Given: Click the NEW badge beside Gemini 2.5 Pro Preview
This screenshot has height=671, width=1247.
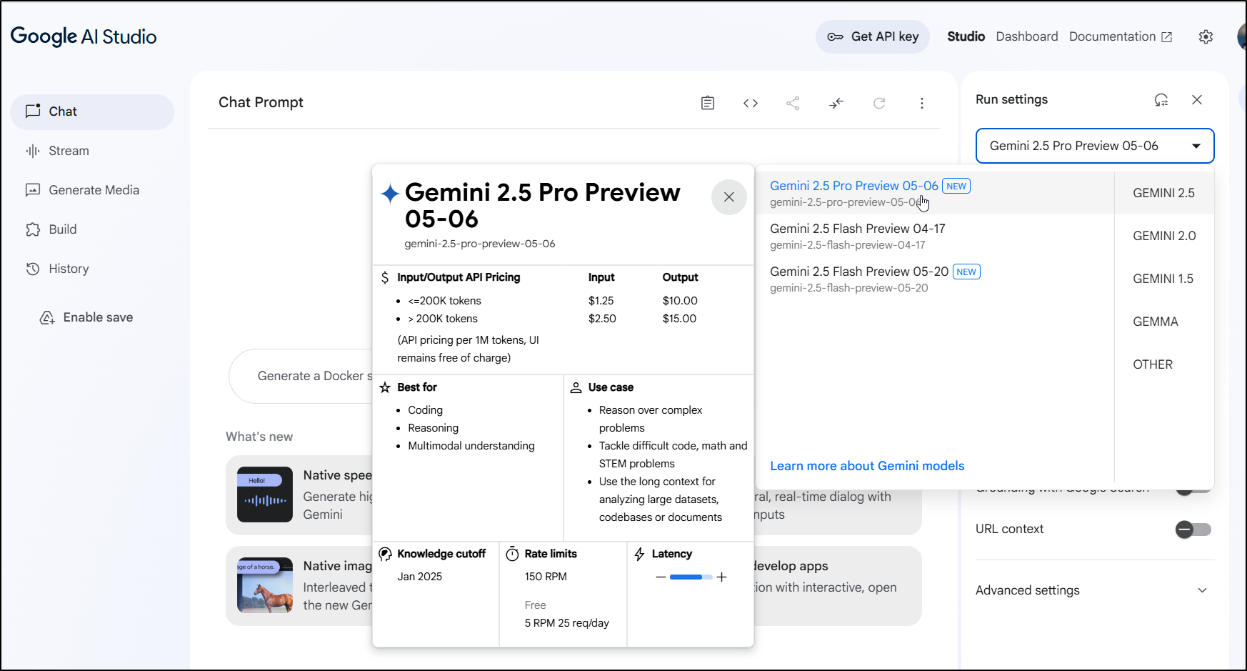Looking at the screenshot, I should click(x=956, y=186).
